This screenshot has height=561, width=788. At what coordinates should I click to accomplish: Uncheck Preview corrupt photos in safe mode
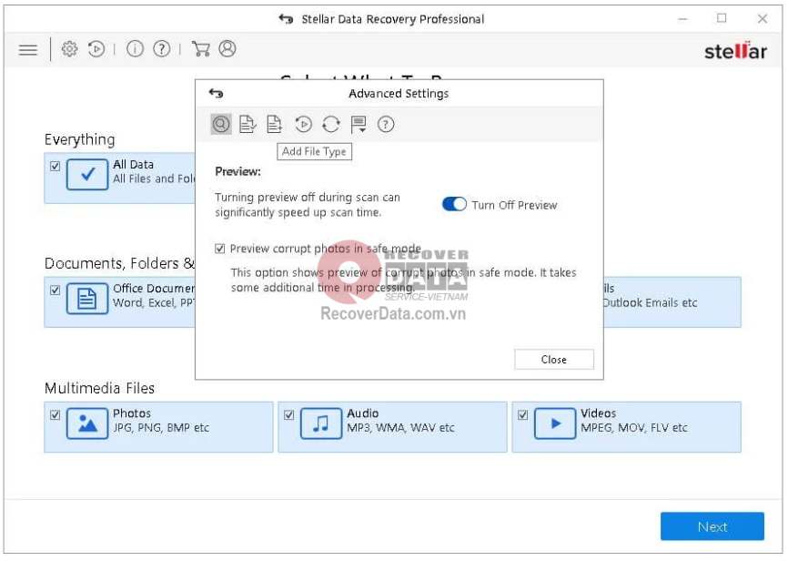point(219,249)
